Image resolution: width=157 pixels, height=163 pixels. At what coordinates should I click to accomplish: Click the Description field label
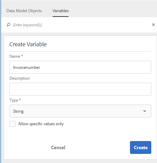20,78
